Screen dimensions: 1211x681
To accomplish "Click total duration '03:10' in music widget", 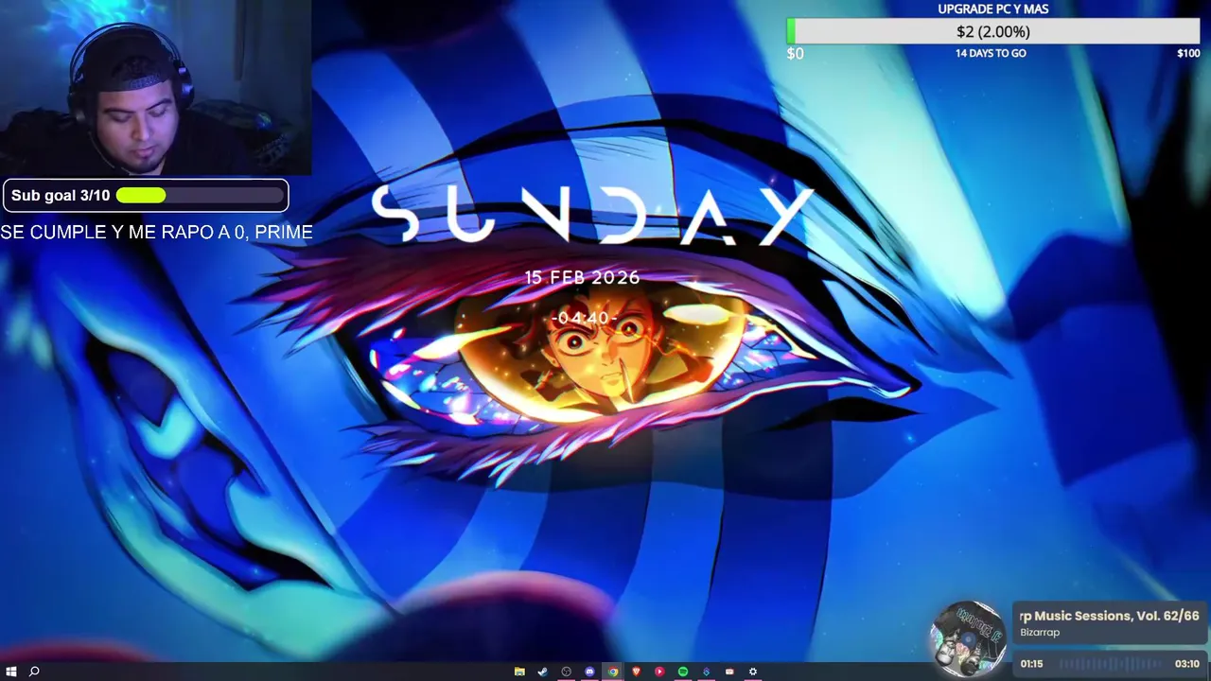I will pyautogui.click(x=1186, y=664).
